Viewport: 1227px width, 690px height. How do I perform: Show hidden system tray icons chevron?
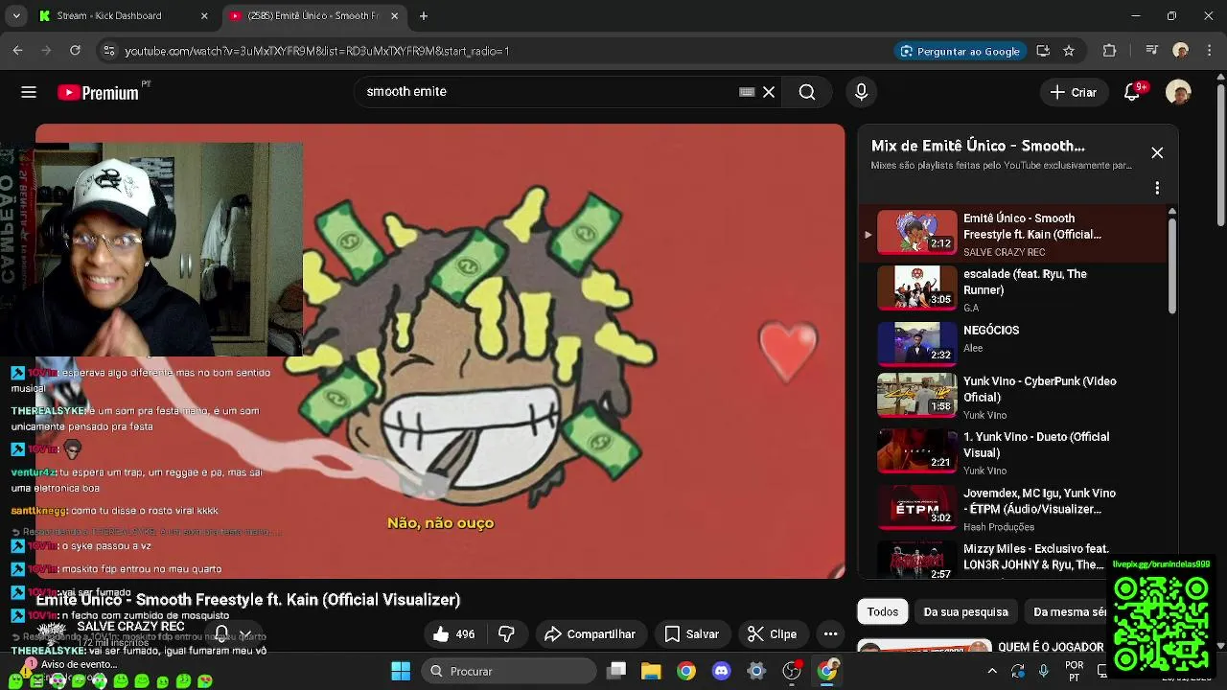pos(992,671)
